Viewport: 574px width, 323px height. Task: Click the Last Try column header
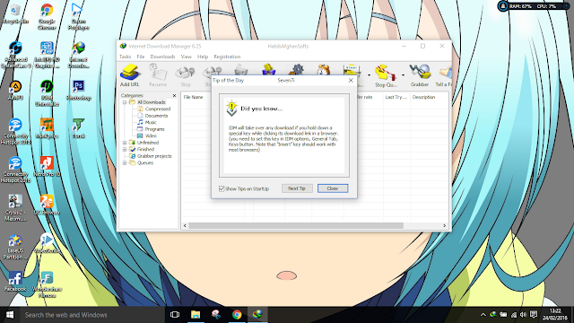396,97
